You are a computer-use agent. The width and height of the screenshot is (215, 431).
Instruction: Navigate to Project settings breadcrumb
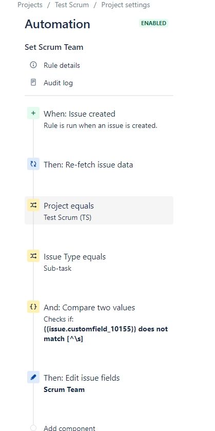126,5
